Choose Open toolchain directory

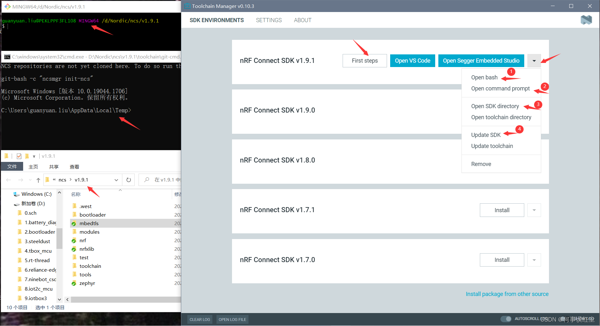pos(501,117)
